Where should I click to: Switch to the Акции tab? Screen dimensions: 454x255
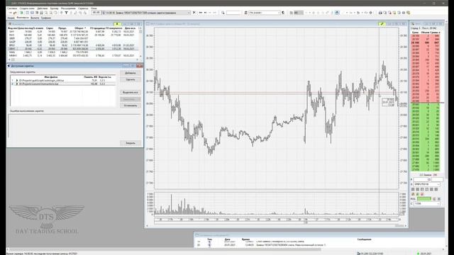[11, 18]
